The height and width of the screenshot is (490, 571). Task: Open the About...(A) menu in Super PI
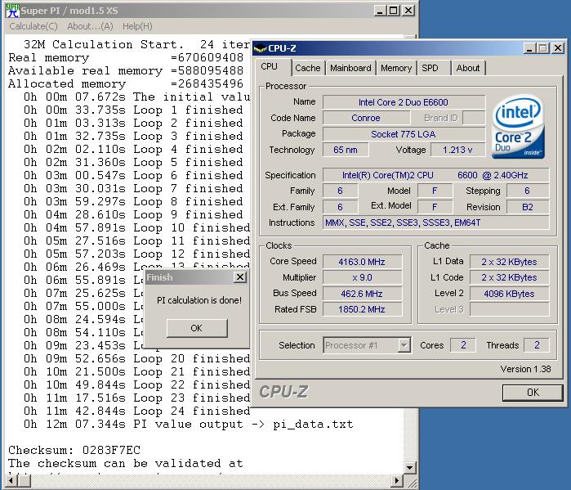[x=91, y=26]
